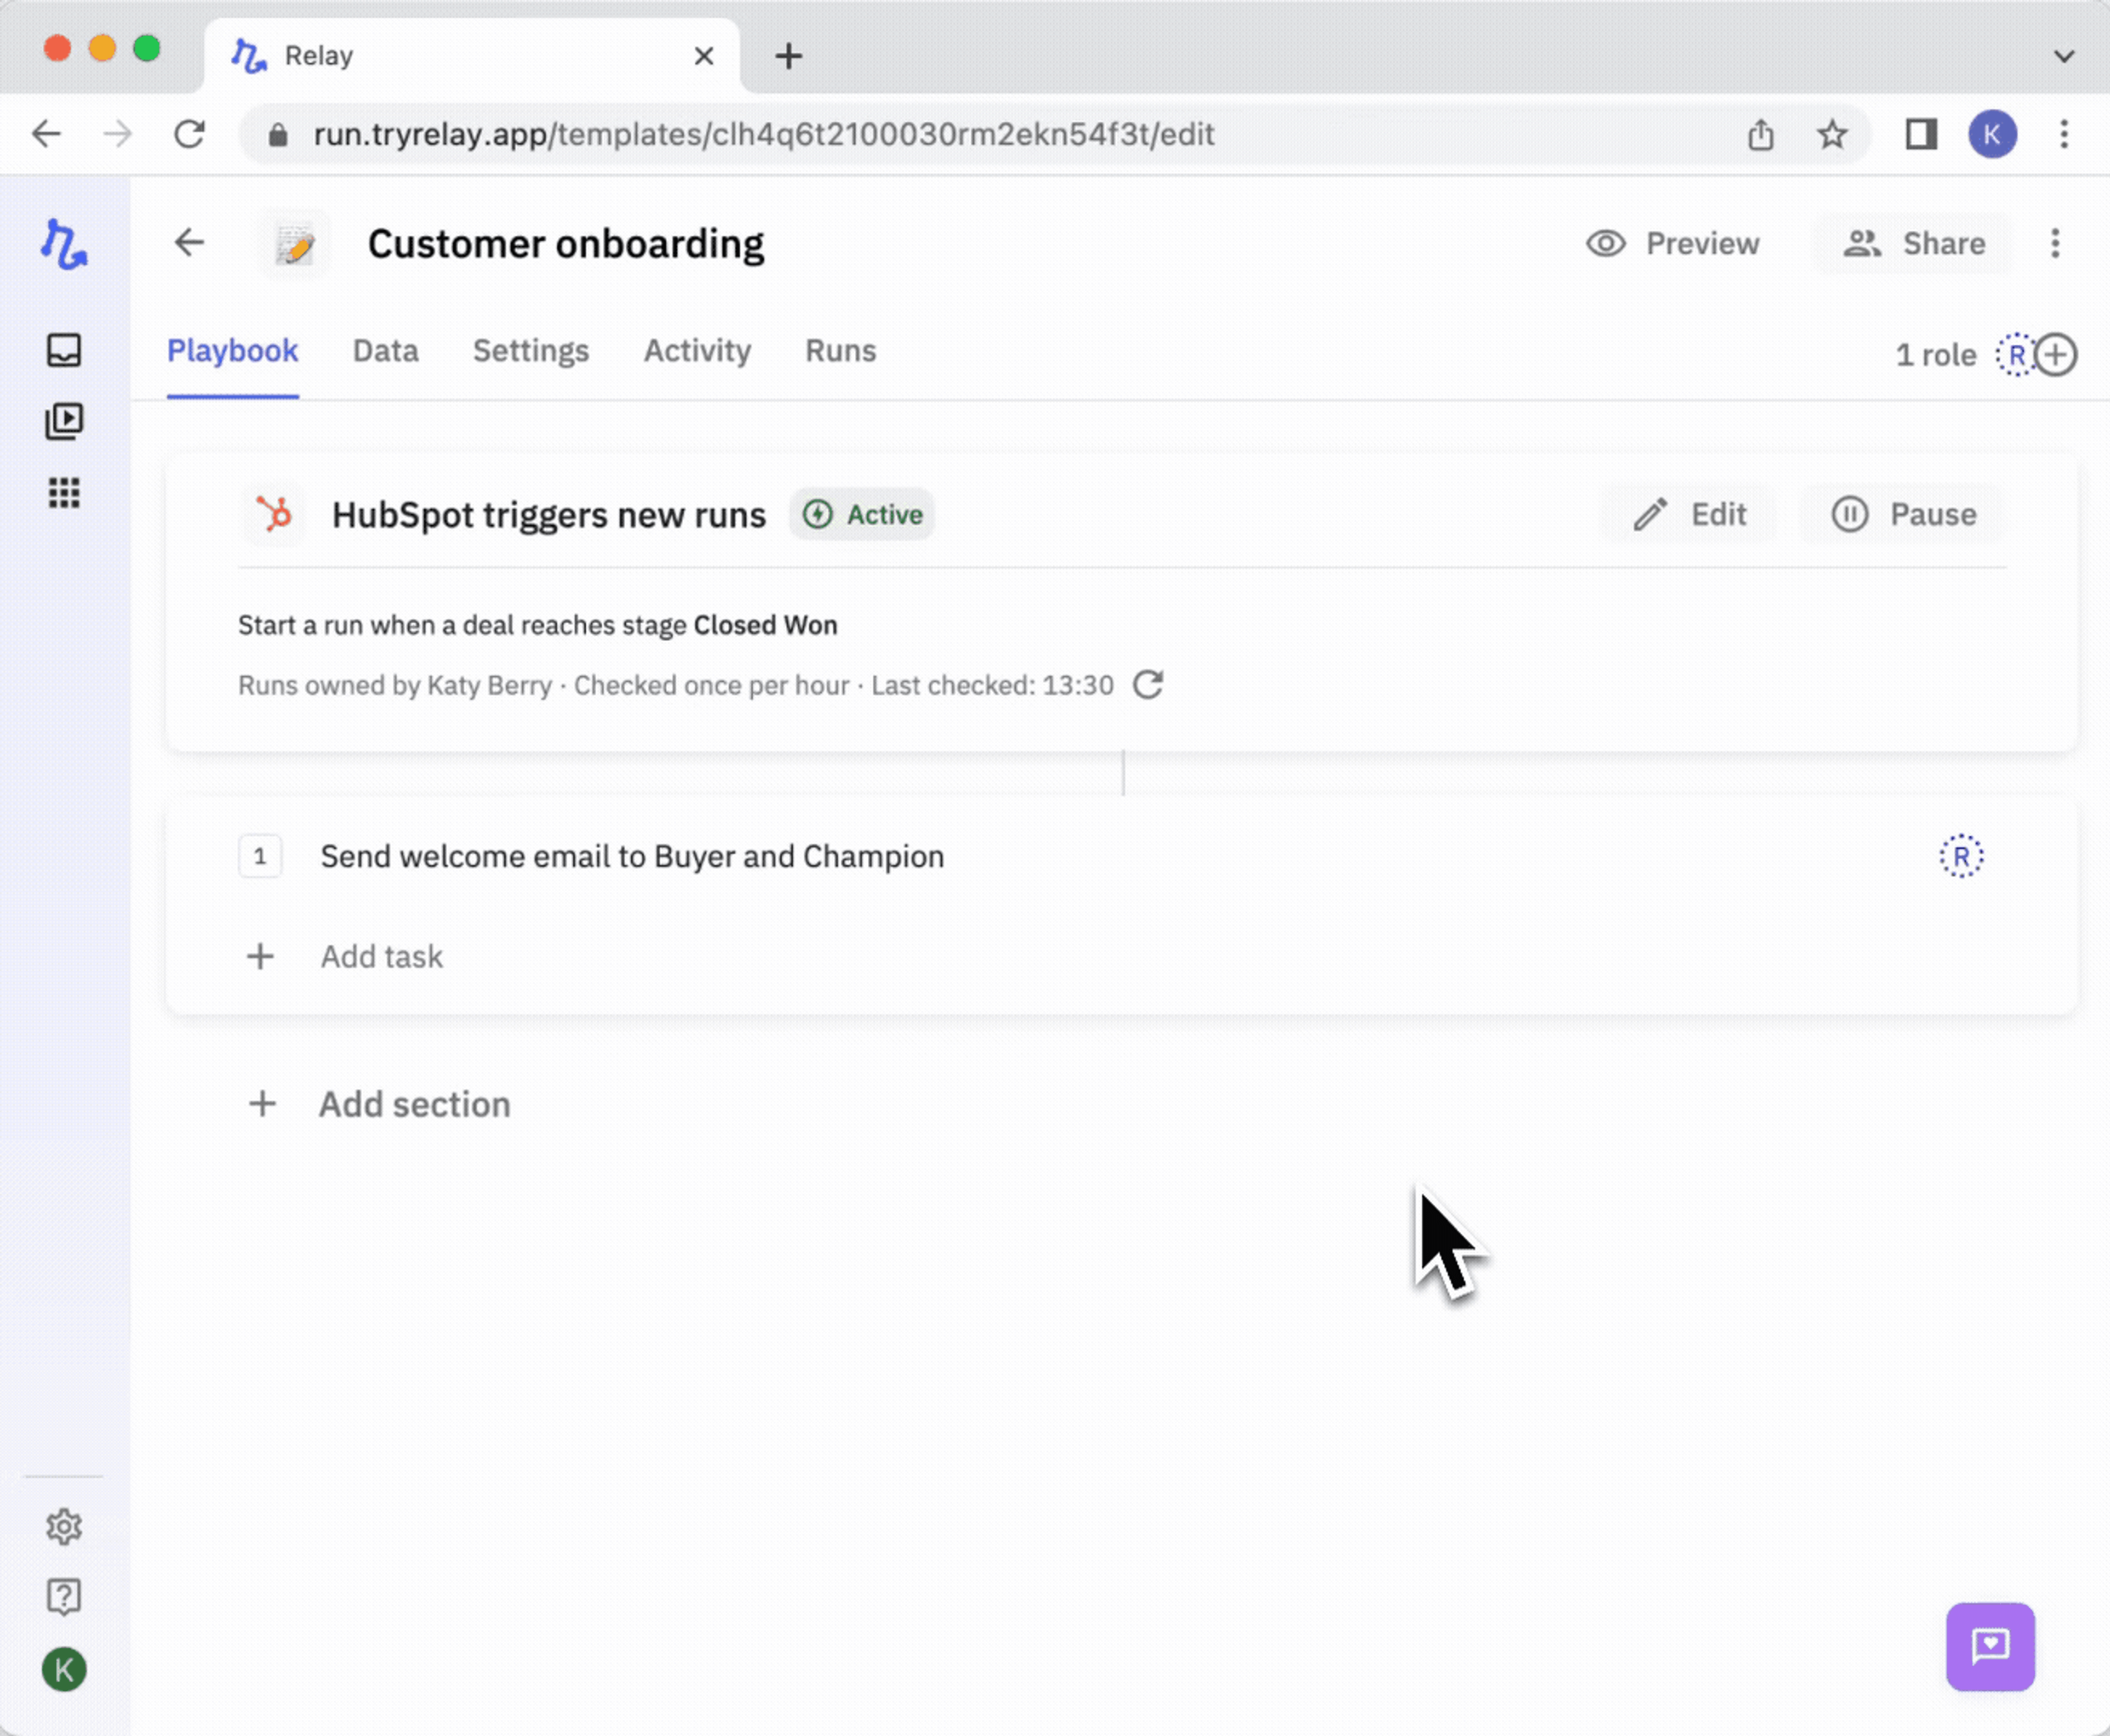Switch to the Data tab
The image size is (2110, 1736).
385,351
